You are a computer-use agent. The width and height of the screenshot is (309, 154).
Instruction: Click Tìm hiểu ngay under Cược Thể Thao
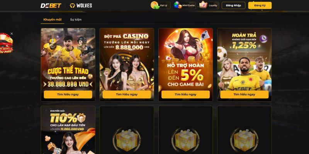pos(68,94)
